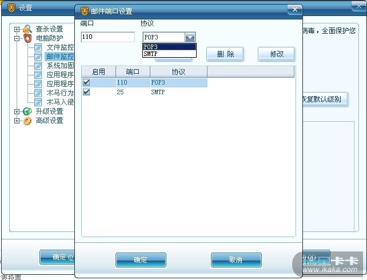Click the protocol combo box dropdown arrow

pos(190,37)
